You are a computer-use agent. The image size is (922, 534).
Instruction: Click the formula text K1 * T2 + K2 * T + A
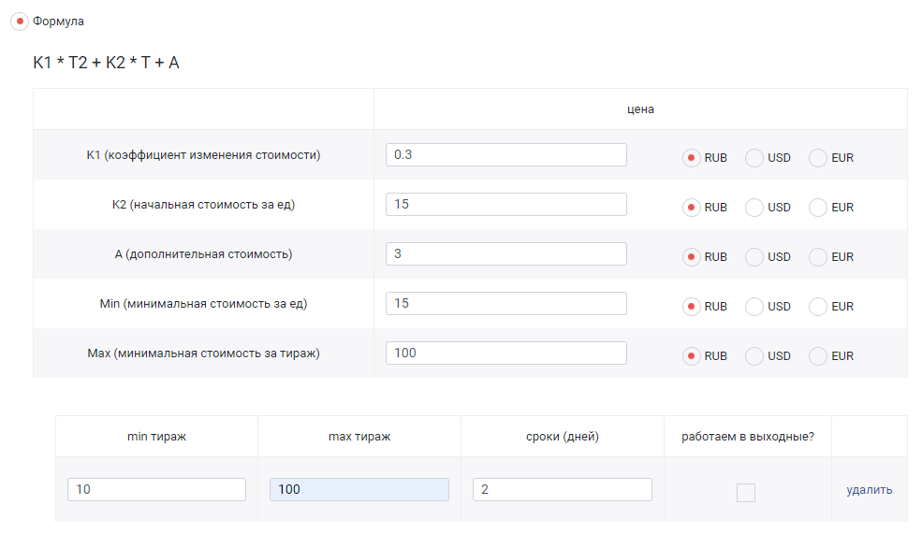(107, 63)
